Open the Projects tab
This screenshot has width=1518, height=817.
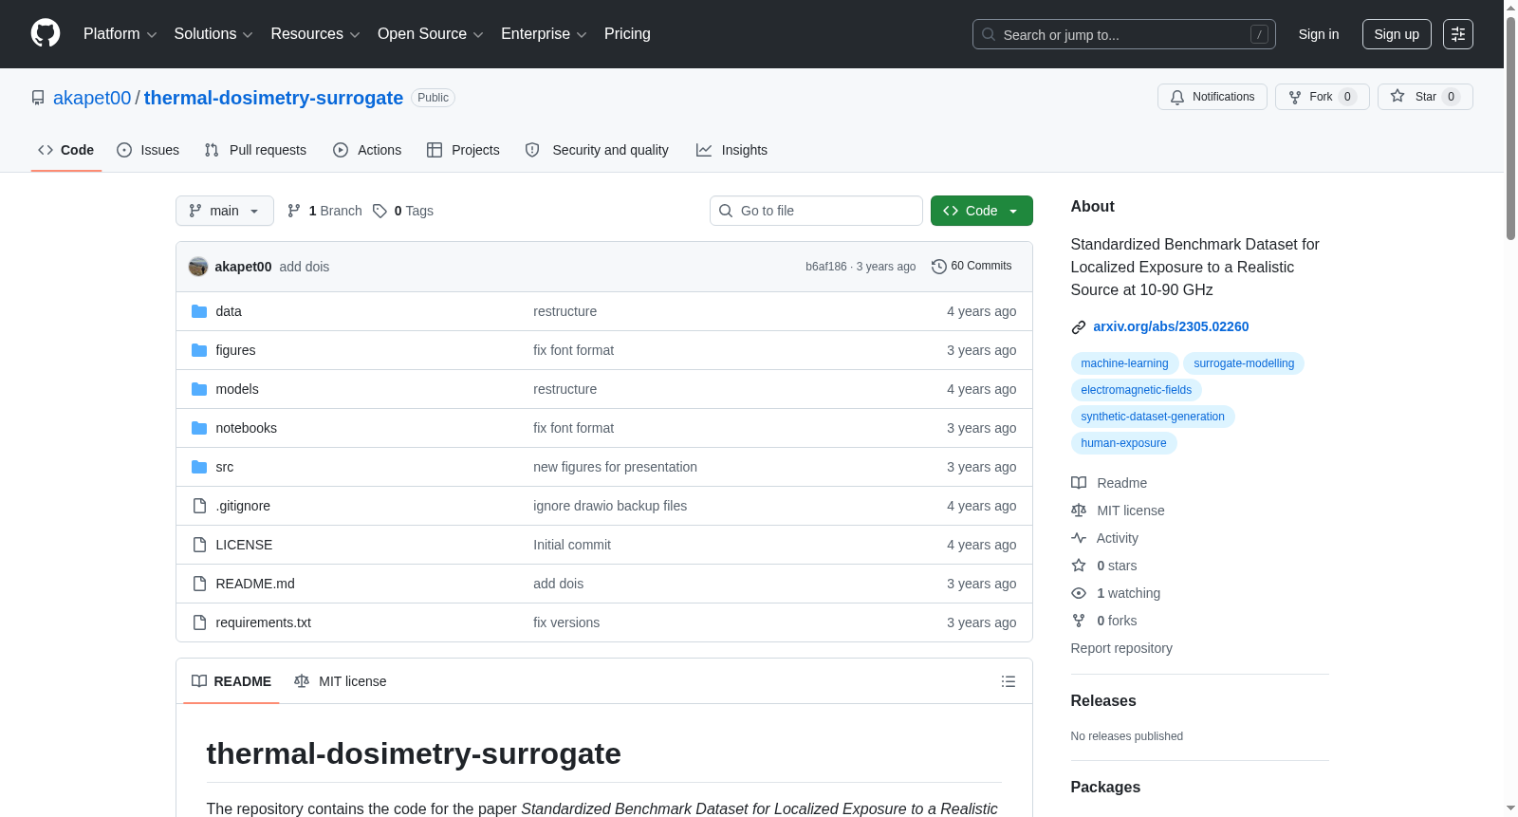(x=463, y=150)
